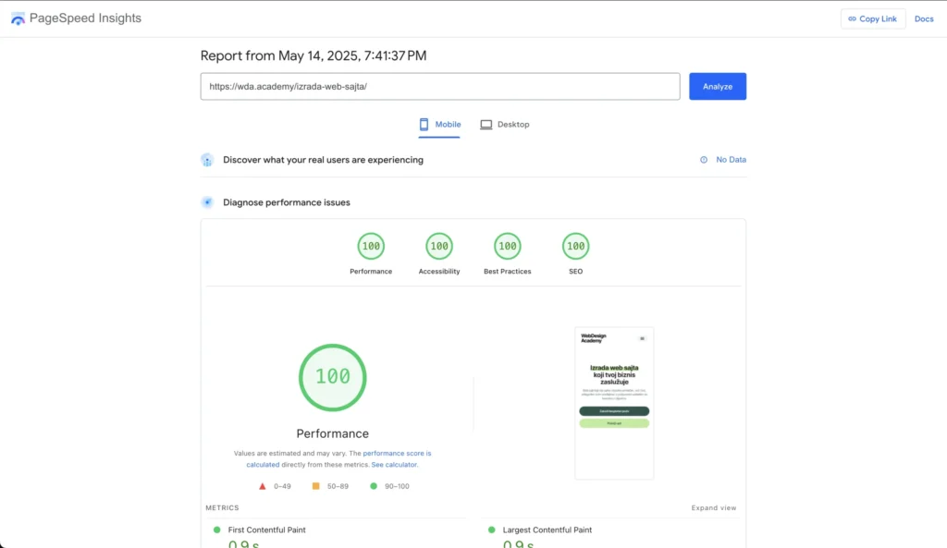
Task: Open the performance score is calculated link
Action: pyautogui.click(x=338, y=458)
